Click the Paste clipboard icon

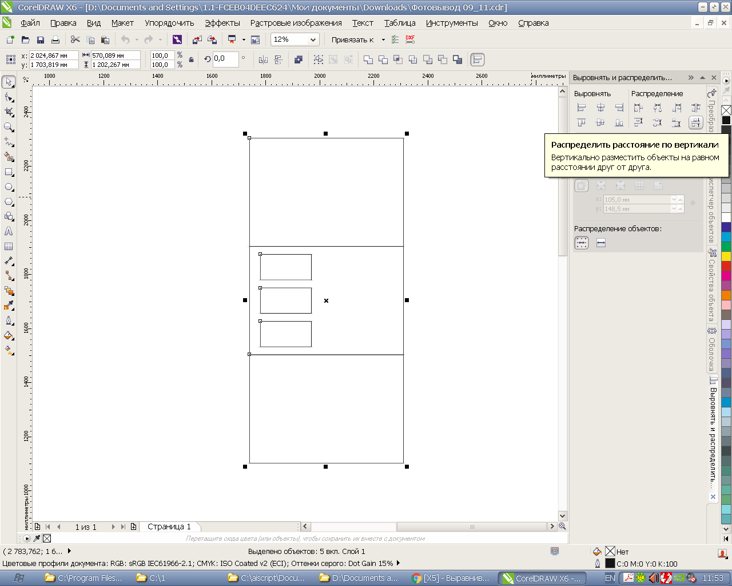coord(105,39)
